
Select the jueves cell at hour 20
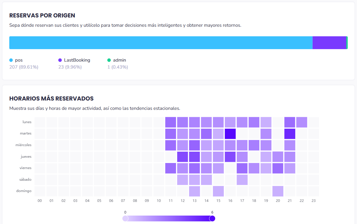pyautogui.click(x=278, y=157)
